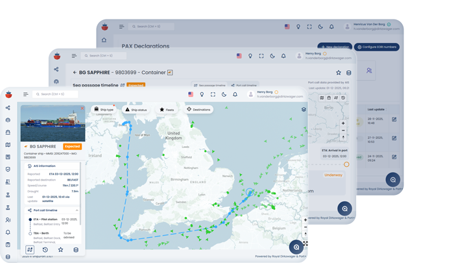The width and height of the screenshot is (467, 263).
Task: Focus the Search field in front window
Action: [x=57, y=94]
